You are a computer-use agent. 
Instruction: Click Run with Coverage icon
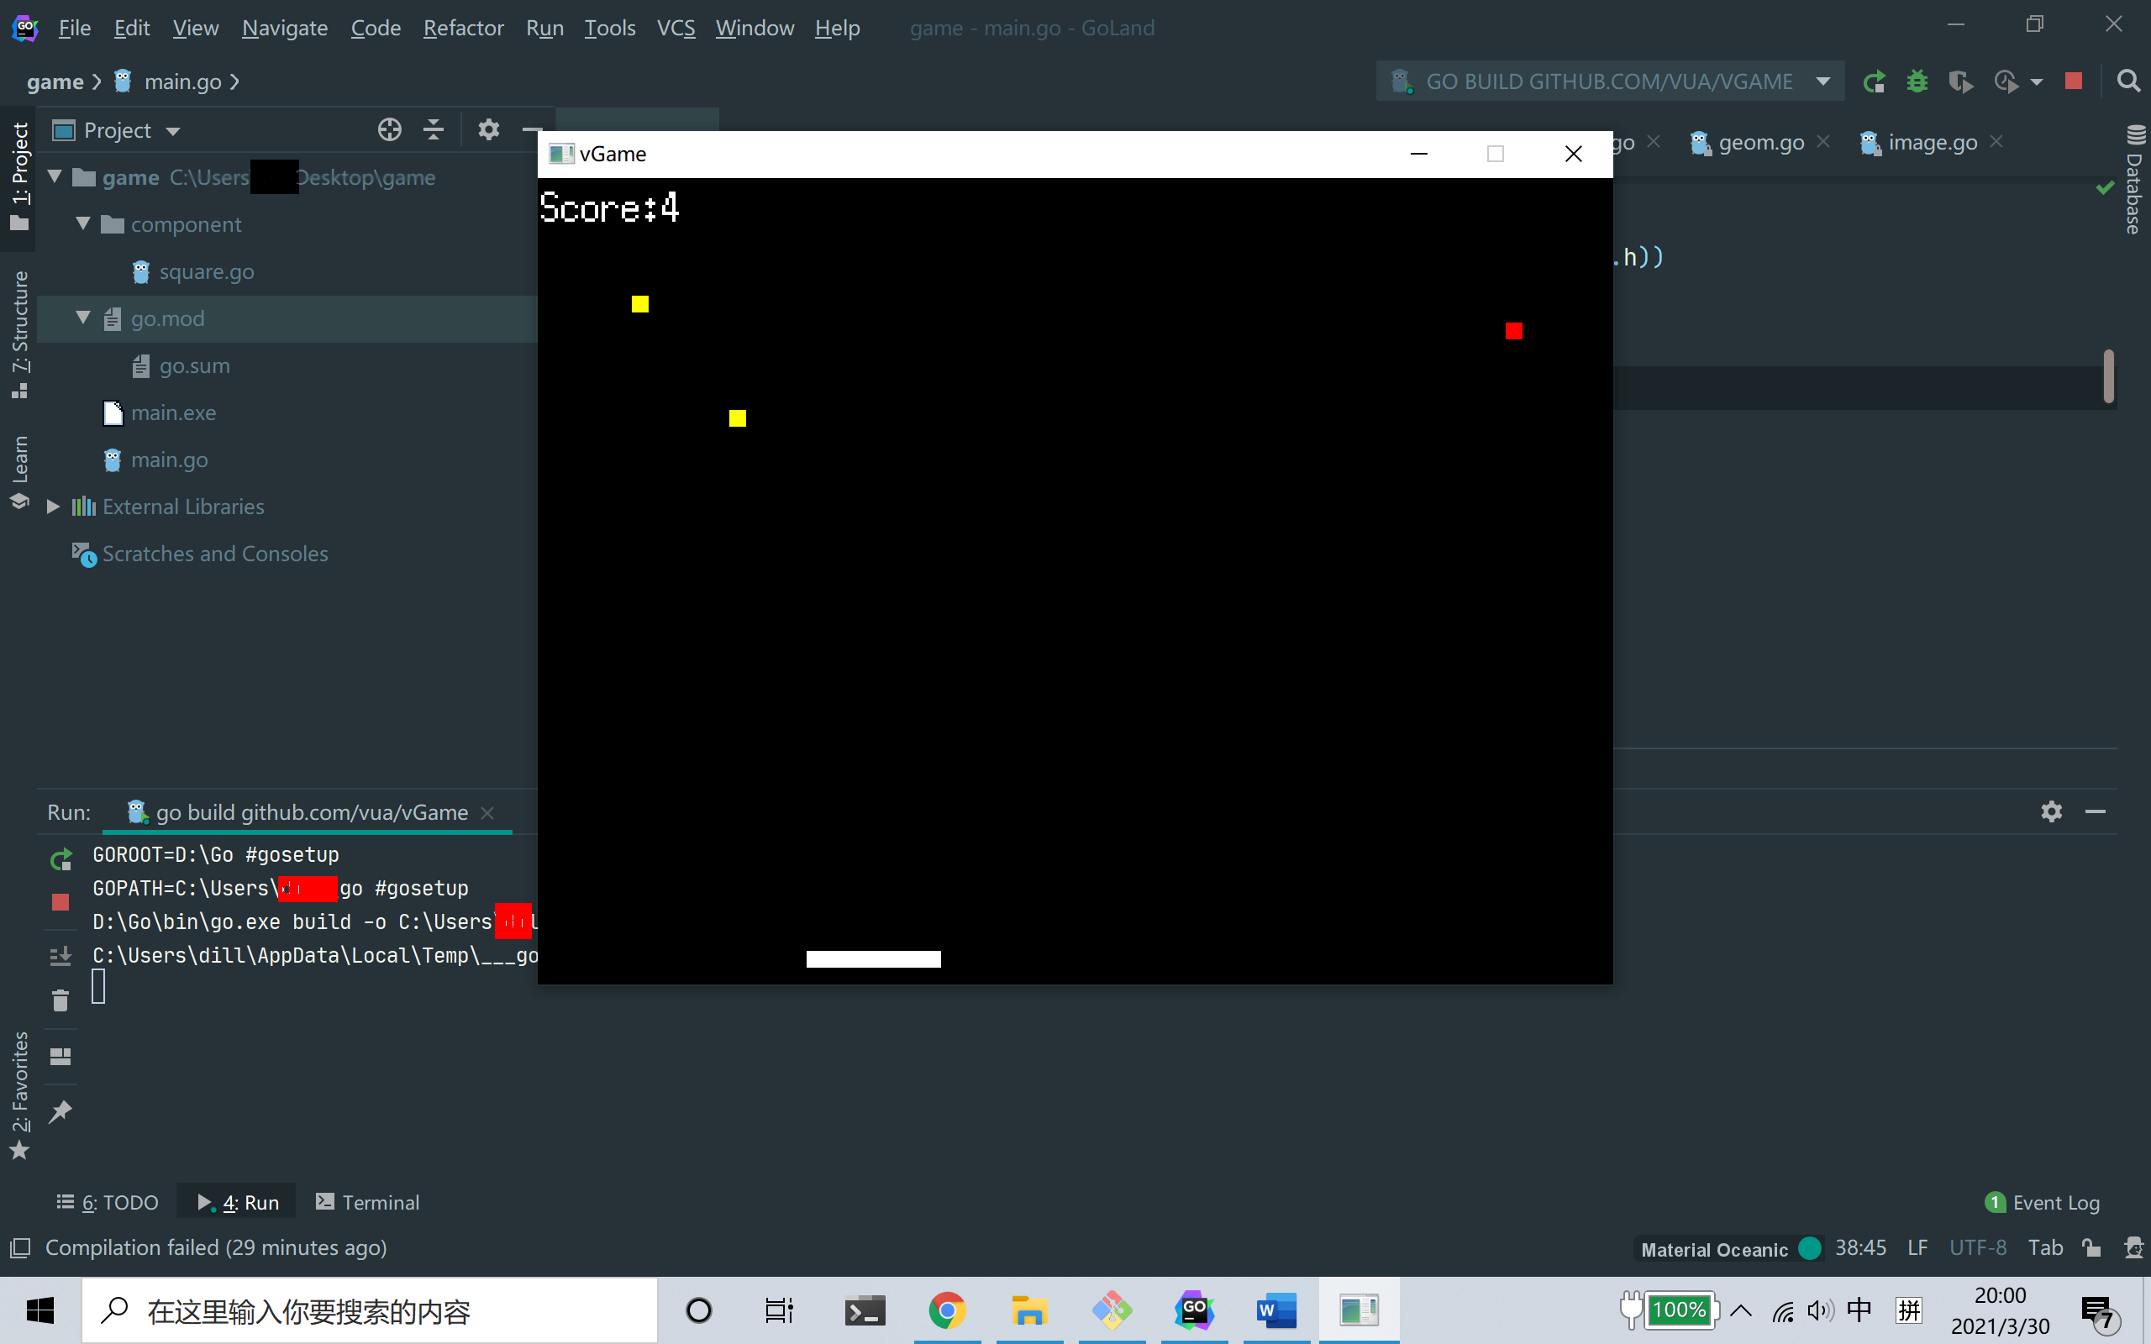[1960, 81]
